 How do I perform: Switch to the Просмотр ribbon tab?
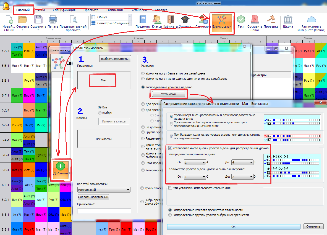point(91,10)
